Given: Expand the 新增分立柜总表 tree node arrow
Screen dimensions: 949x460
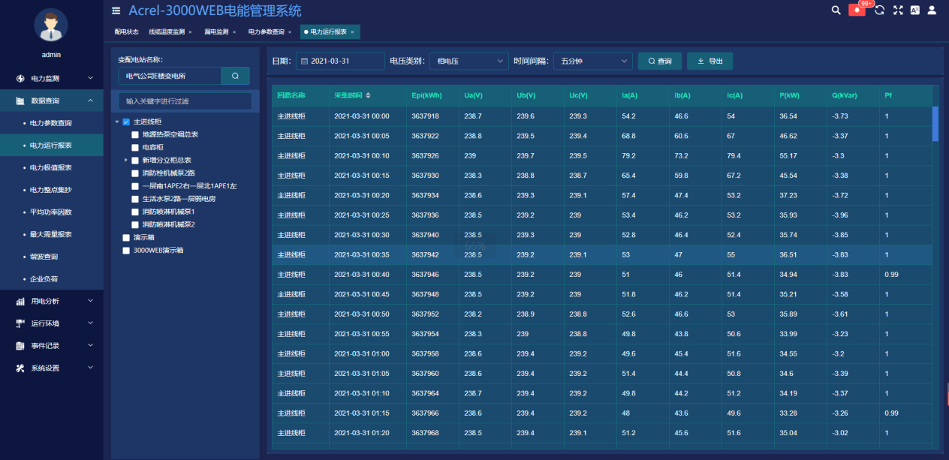Looking at the screenshot, I should [126, 160].
